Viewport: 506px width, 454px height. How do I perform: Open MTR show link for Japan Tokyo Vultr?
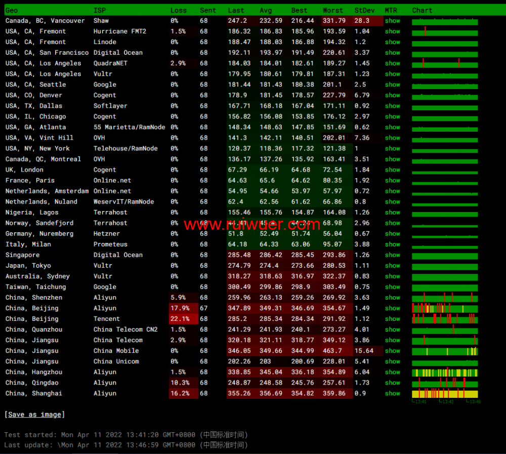tap(392, 266)
